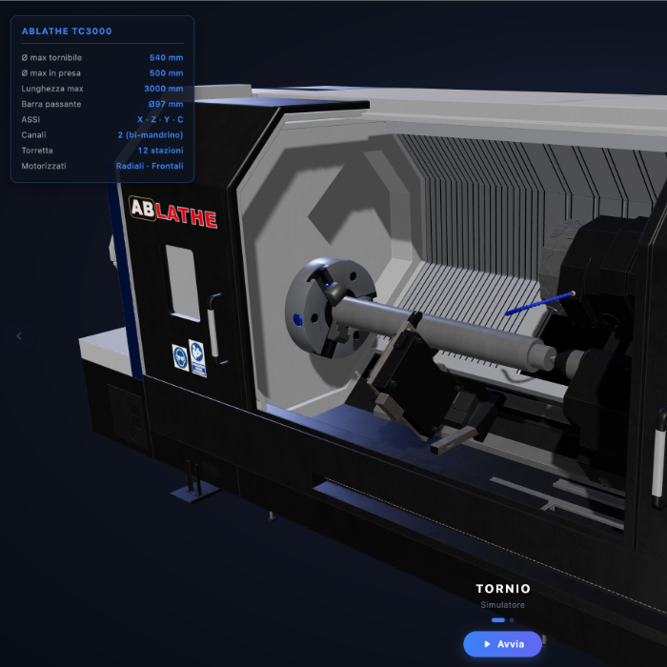Click the ABLATHE logo on the machine

click(x=173, y=212)
